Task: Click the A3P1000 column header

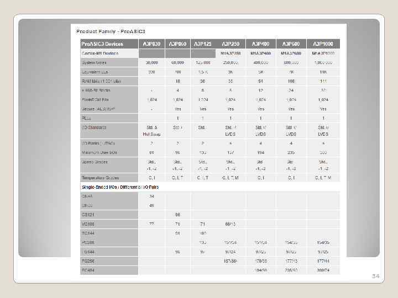Action: (323, 44)
